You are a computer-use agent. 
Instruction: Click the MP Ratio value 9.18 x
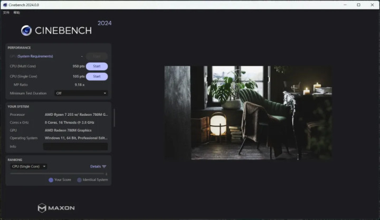80,85
